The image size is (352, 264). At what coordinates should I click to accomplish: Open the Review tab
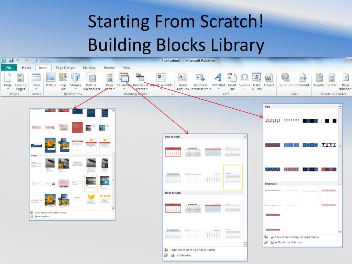point(109,68)
